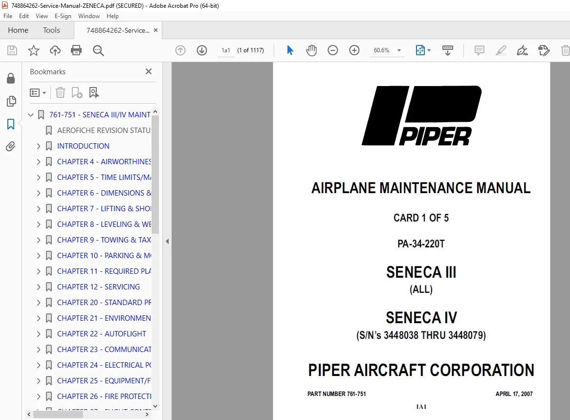Collapse navigation pane with side arrow
Image resolution: width=570 pixels, height=420 pixels.
tap(167, 241)
